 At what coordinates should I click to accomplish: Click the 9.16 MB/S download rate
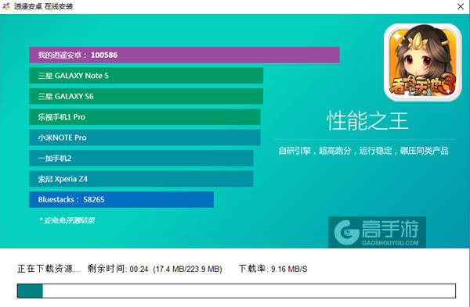pyautogui.click(x=289, y=269)
